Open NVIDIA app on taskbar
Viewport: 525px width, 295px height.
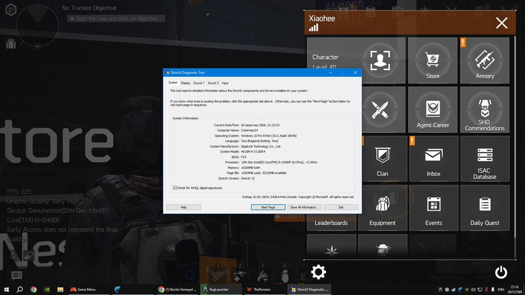pos(47,289)
